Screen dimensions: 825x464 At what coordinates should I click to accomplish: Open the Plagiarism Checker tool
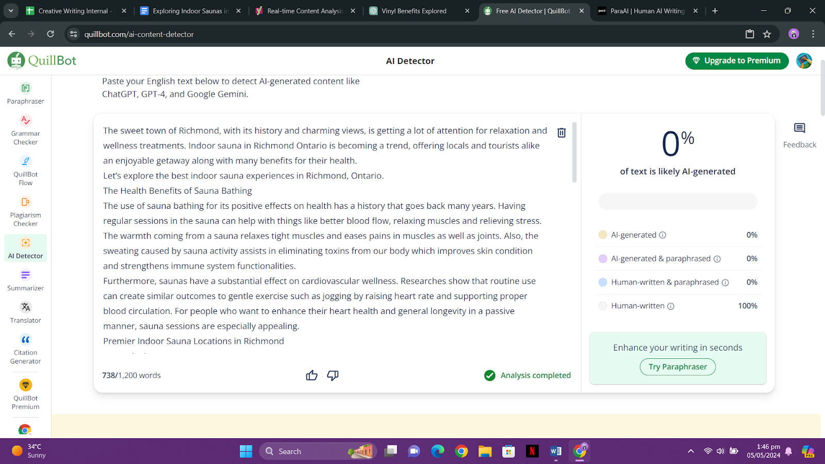[25, 211]
